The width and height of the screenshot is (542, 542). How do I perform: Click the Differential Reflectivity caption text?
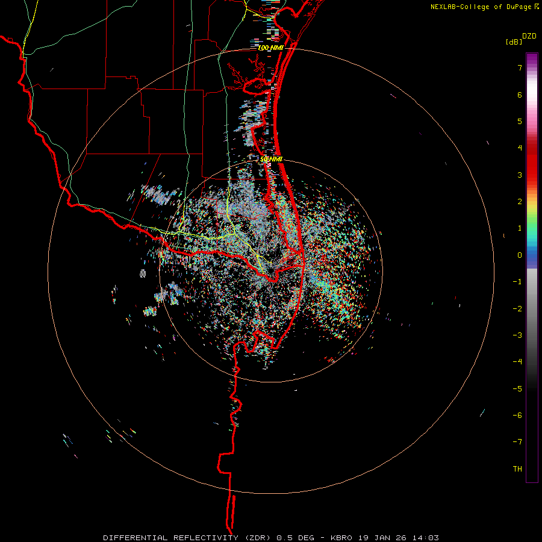coord(270,538)
